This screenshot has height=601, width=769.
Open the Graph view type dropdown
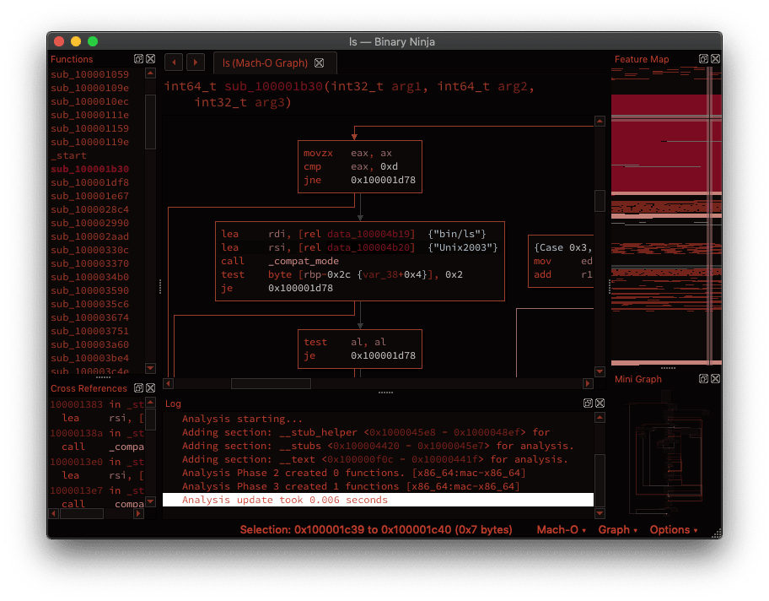coord(617,530)
